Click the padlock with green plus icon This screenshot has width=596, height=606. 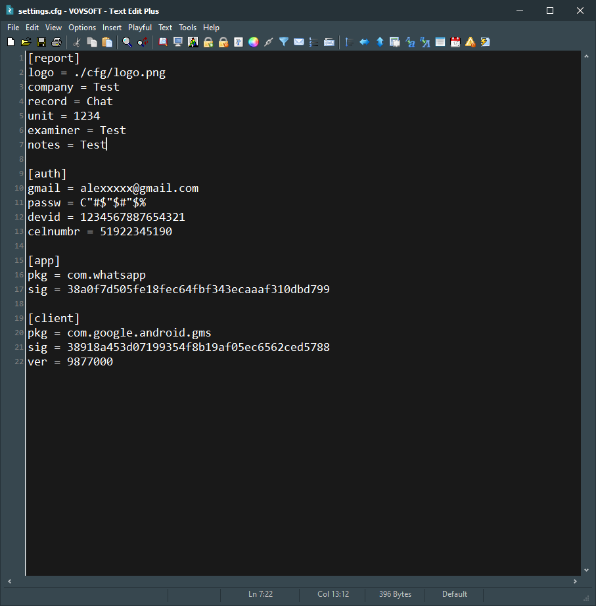(x=208, y=42)
